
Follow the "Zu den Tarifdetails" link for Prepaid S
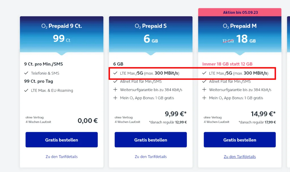point(150,156)
